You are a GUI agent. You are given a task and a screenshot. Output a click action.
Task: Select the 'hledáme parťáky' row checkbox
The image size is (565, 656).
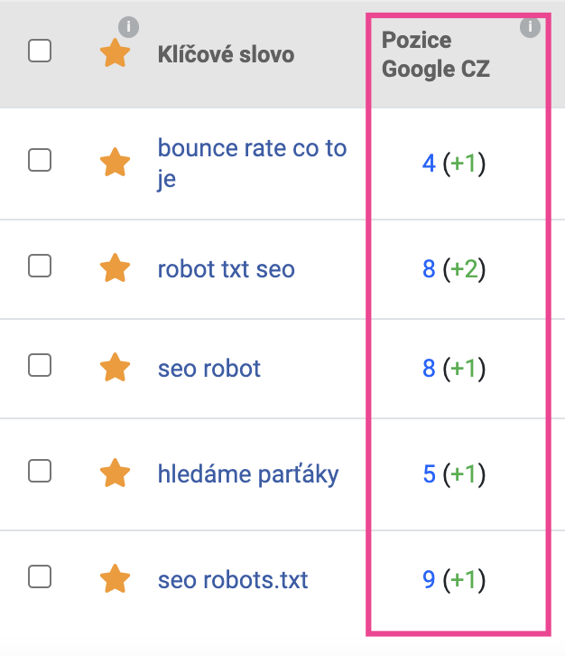(40, 471)
